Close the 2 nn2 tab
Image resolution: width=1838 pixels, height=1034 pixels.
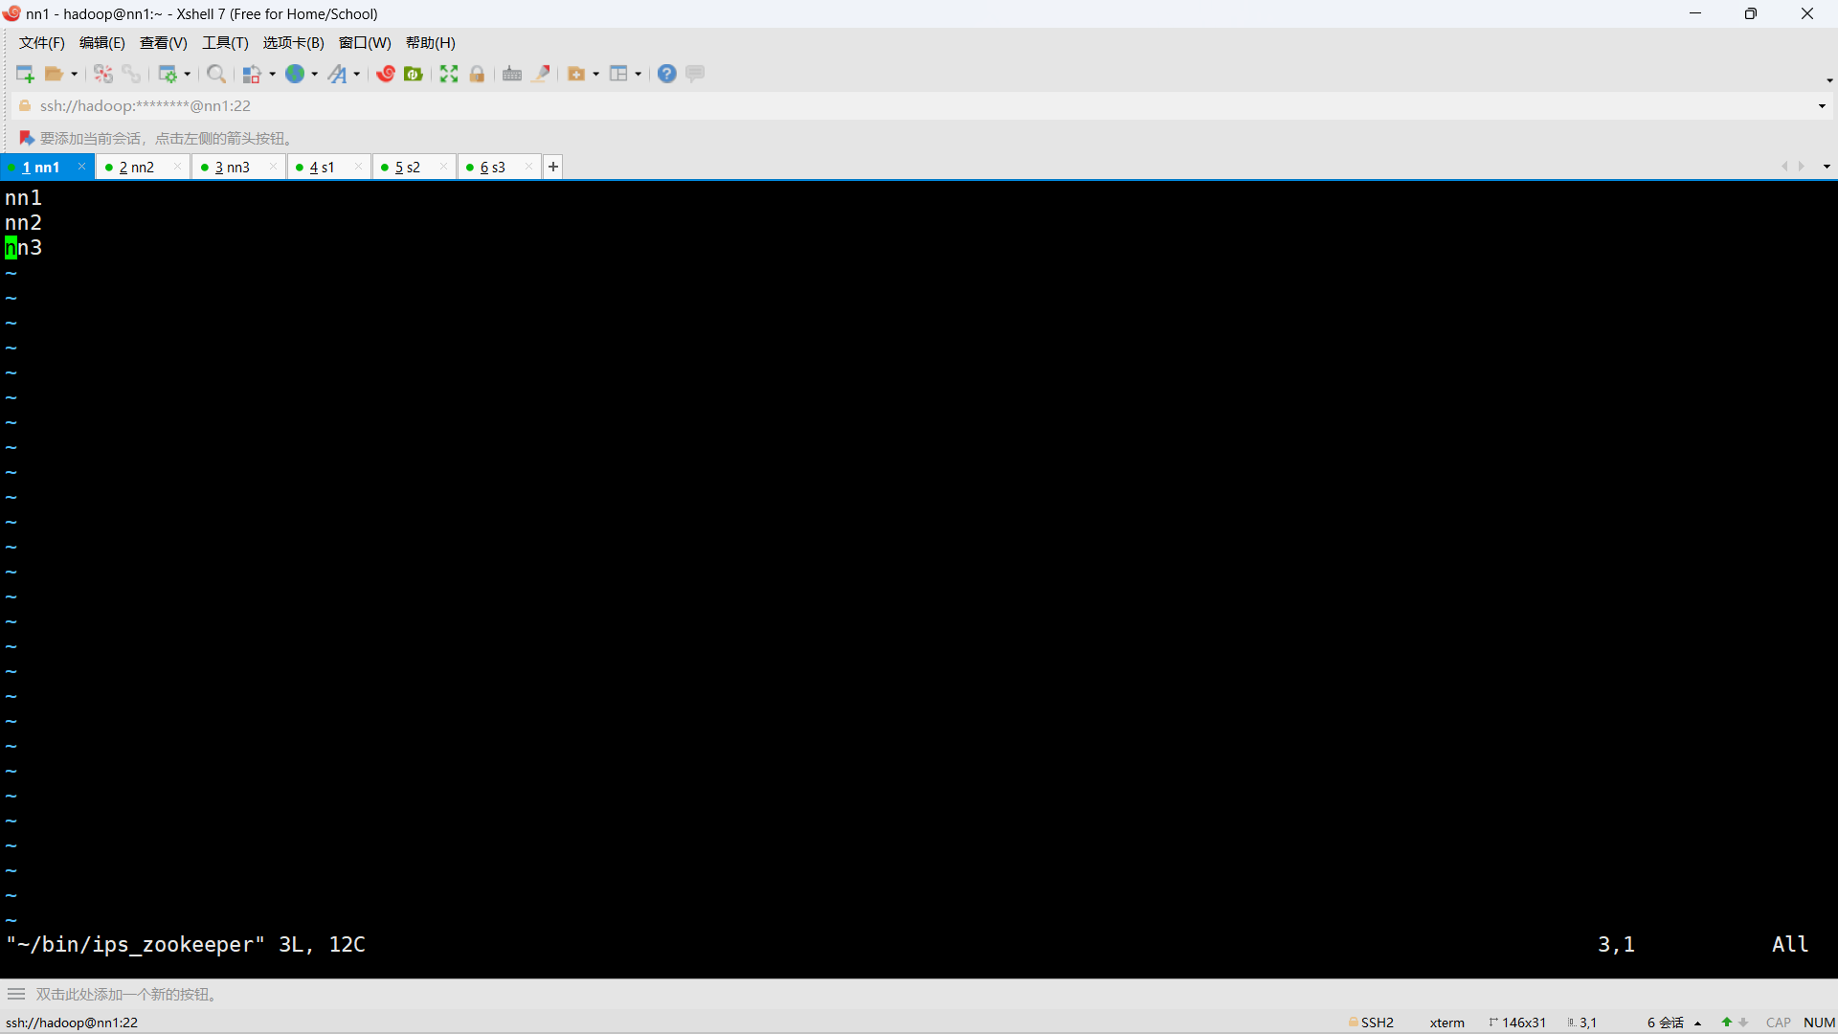(177, 167)
